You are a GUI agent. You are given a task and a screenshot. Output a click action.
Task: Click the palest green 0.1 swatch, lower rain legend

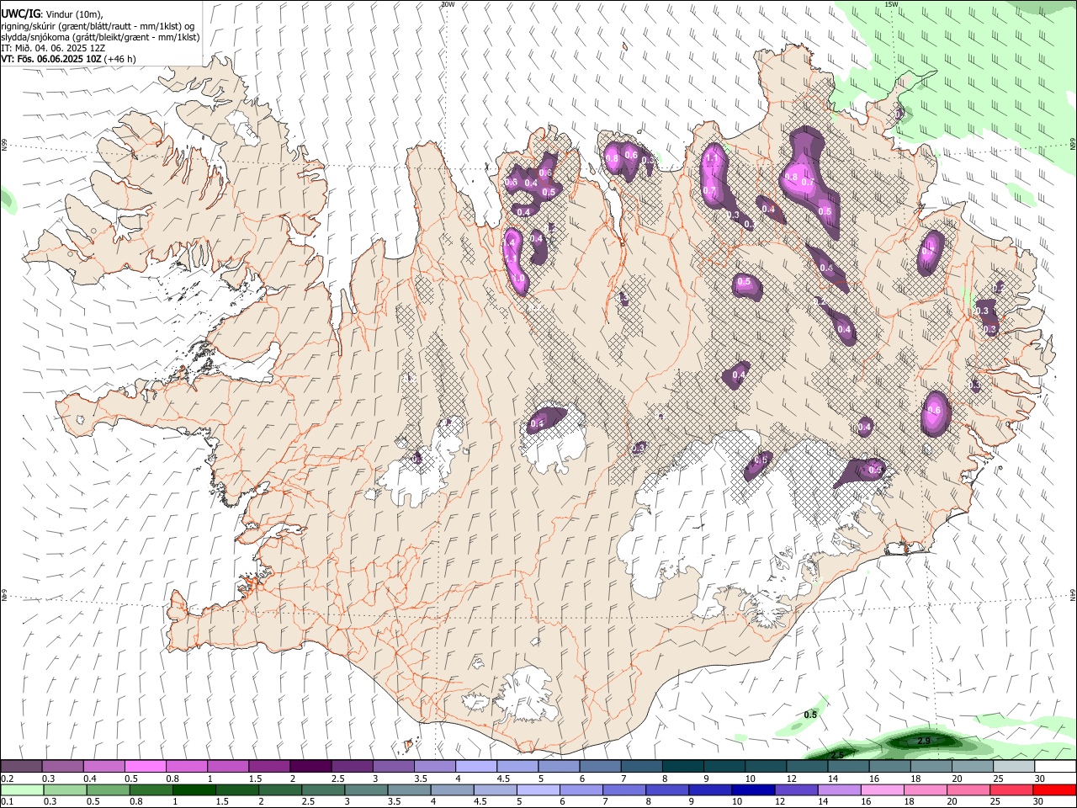click(21, 790)
